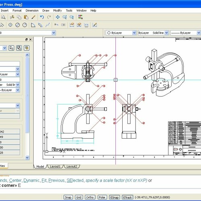The image size is (201, 201).
Task: Select the Match Properties brush icon
Action: tap(33, 17)
